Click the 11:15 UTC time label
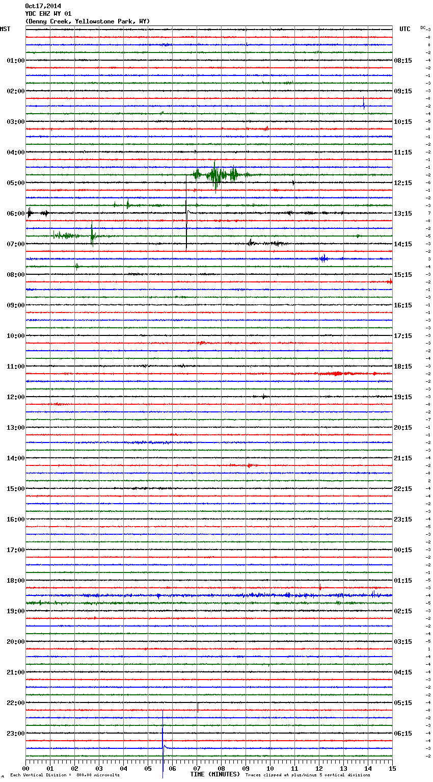433x782 pixels. pyautogui.click(x=403, y=152)
